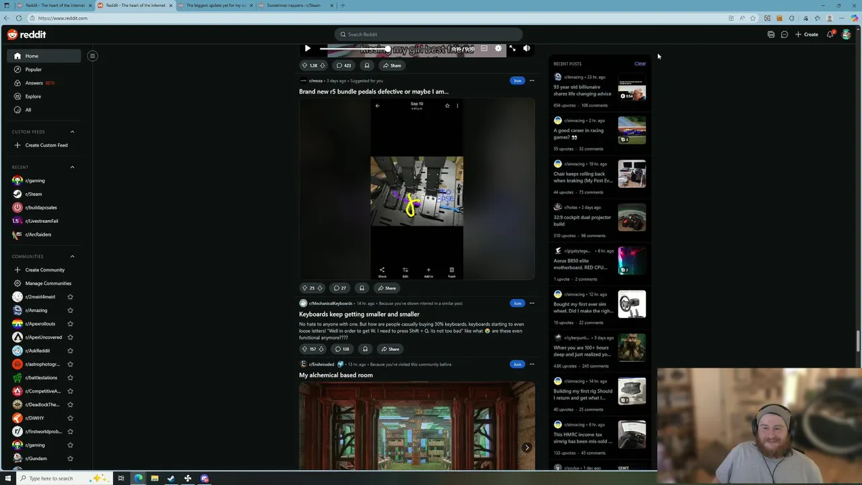
Task: Go to the next image in the Enshrouded gallery
Action: pos(527,448)
